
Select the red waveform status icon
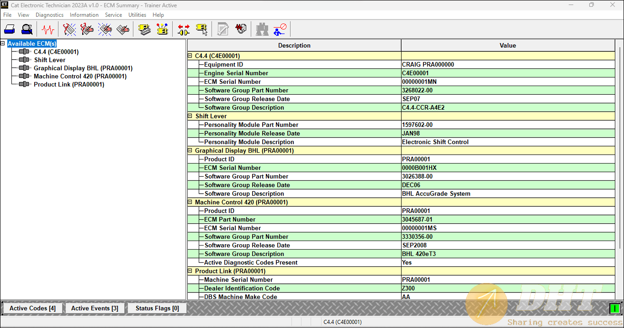click(x=47, y=29)
